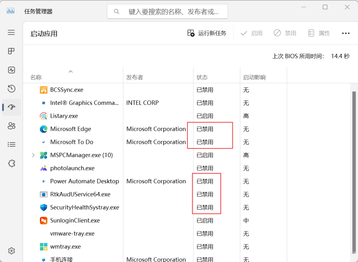This screenshot has width=358, height=262.
Task: Click the Power Automate Desktop icon
Action: click(x=44, y=181)
